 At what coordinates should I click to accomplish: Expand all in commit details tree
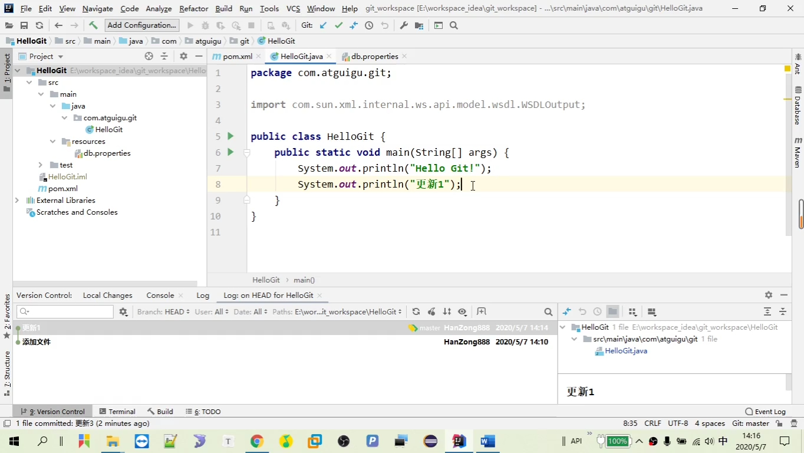tap(767, 311)
